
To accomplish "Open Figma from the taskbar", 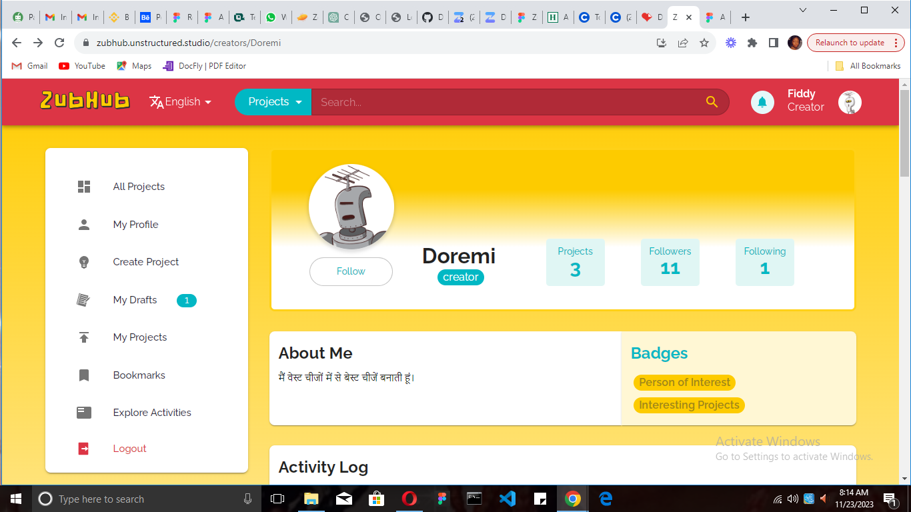I will (442, 499).
